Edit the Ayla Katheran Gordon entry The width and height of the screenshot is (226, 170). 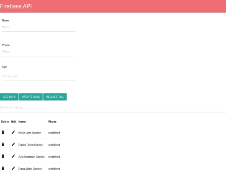[x=13, y=156]
